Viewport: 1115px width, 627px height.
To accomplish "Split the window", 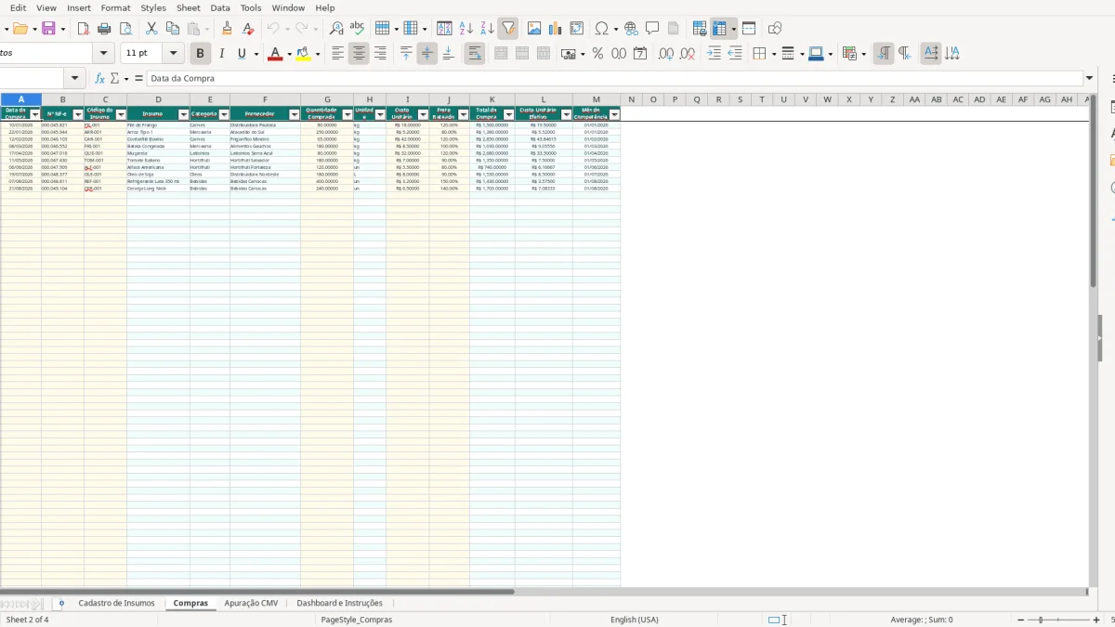I will pyautogui.click(x=749, y=29).
